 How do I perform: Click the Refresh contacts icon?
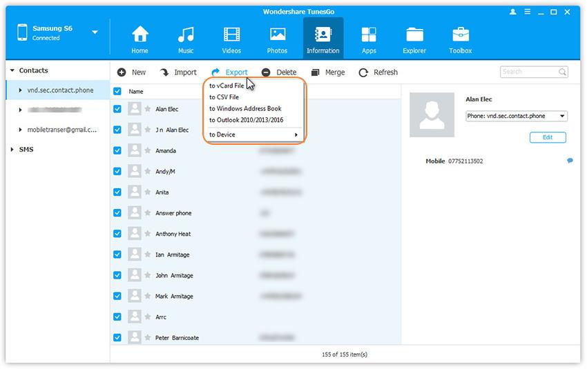pyautogui.click(x=363, y=72)
